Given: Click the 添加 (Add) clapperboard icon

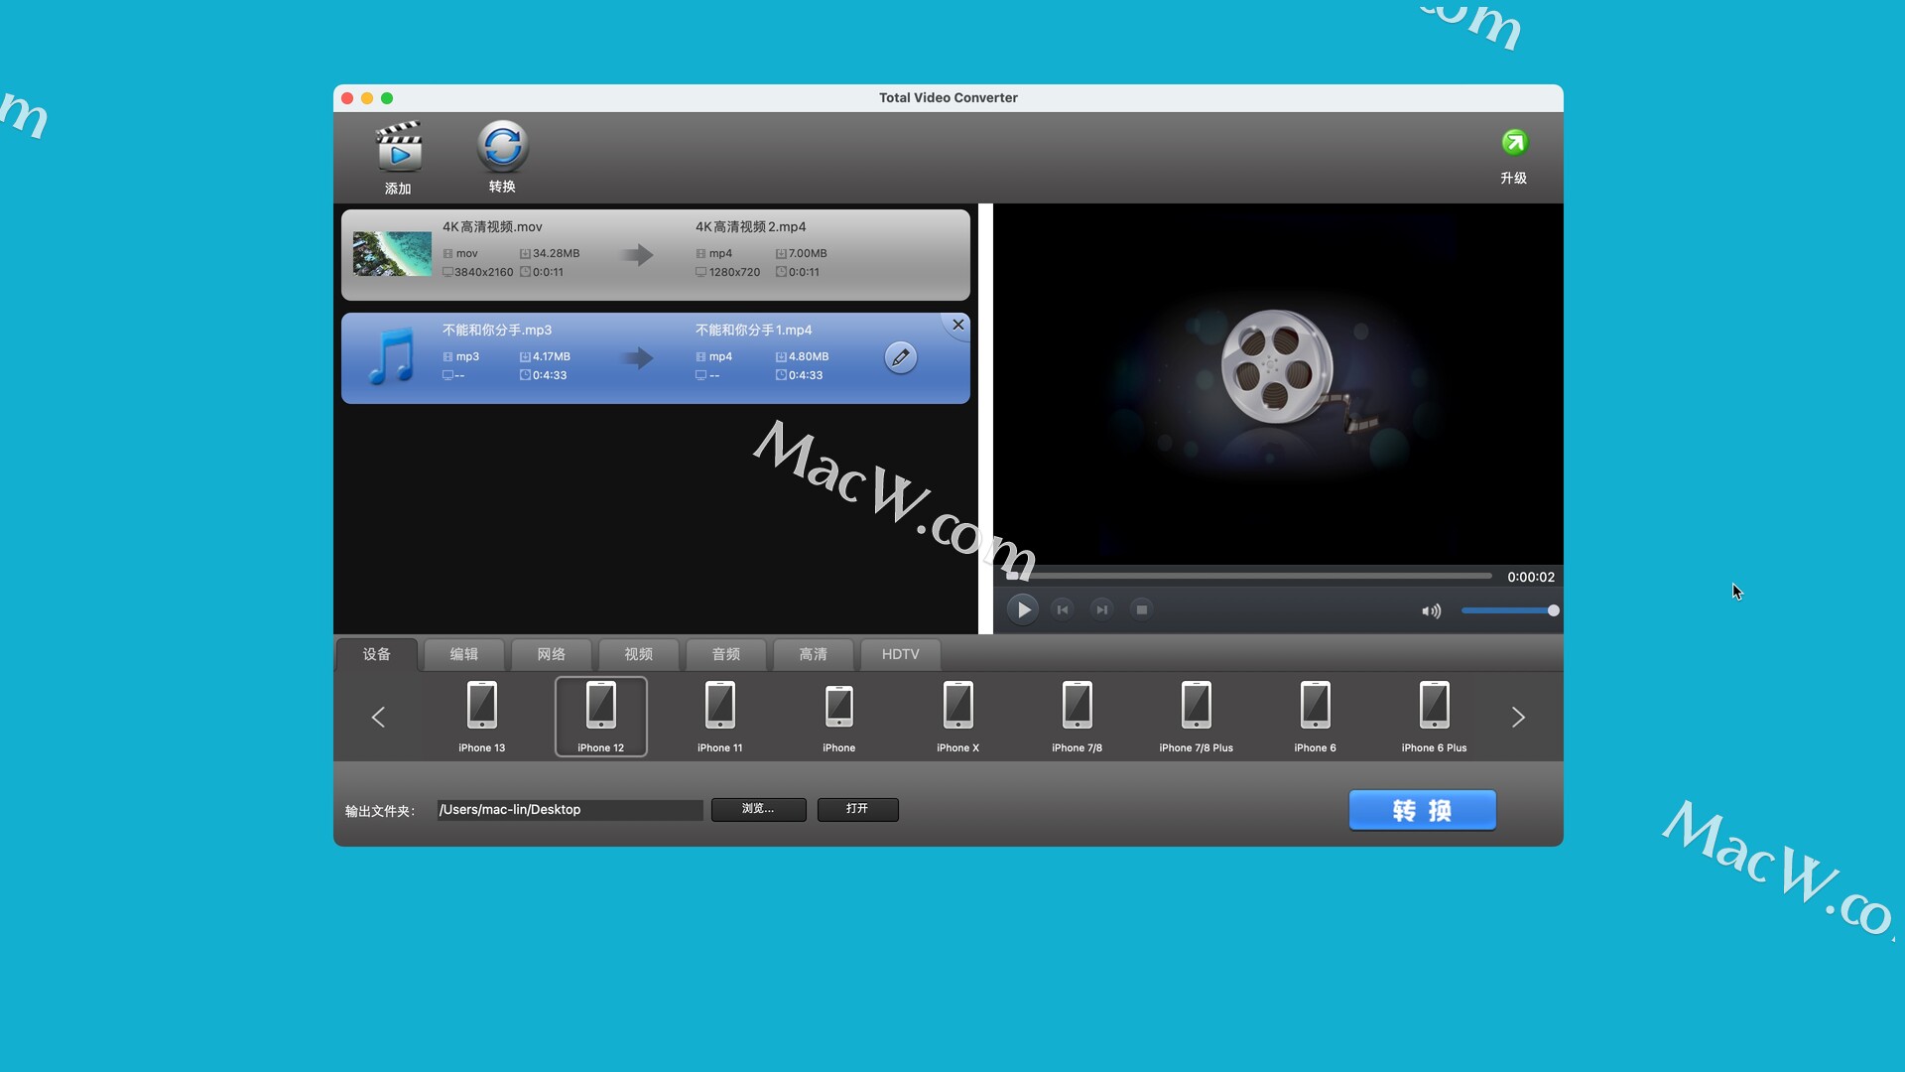Looking at the screenshot, I should pos(399,147).
